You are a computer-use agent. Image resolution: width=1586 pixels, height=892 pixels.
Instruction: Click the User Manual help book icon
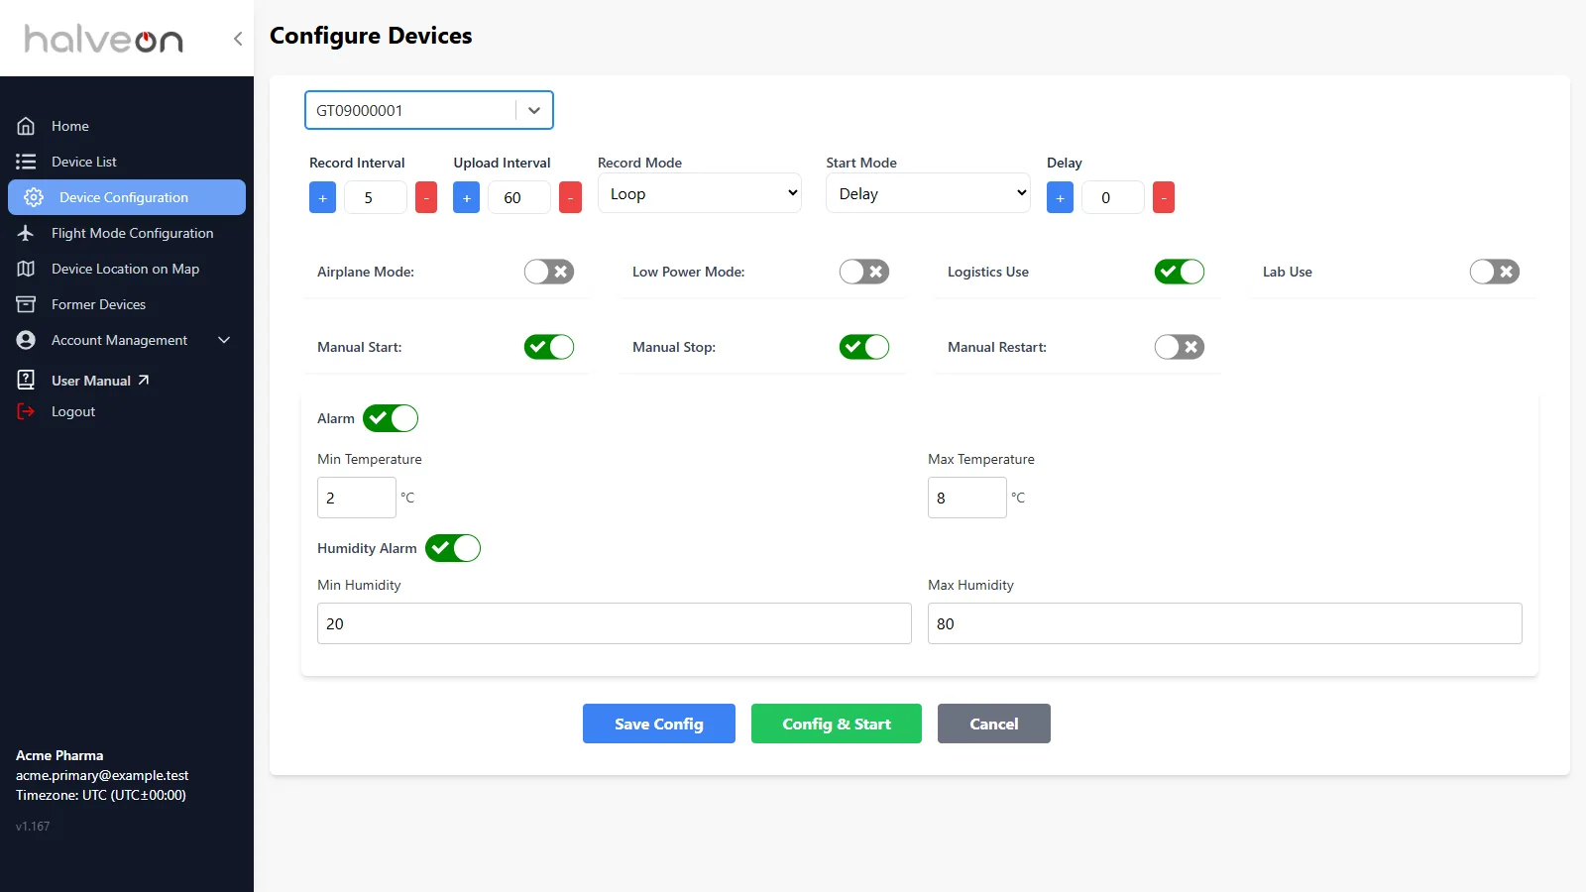point(26,380)
